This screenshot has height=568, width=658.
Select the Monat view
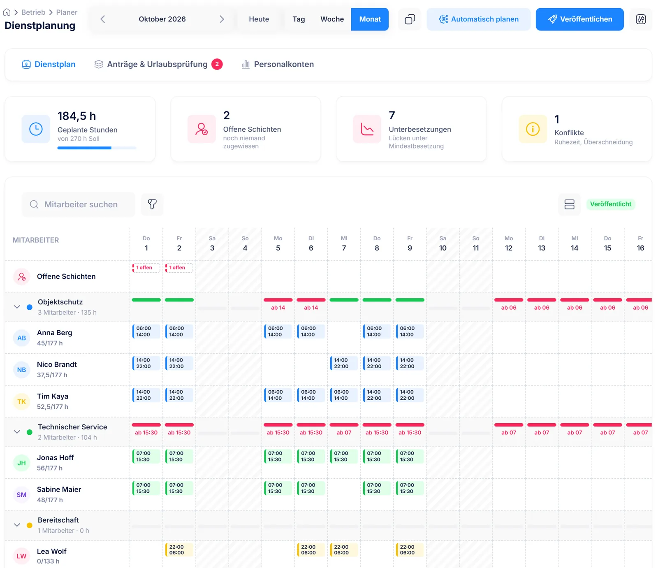tap(370, 19)
